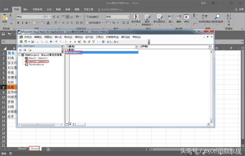Toggle Italic in Excel ribbon
This screenshot has width=245, height=156.
click(23, 23)
